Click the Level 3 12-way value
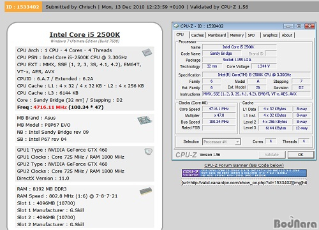 tap(302, 128)
